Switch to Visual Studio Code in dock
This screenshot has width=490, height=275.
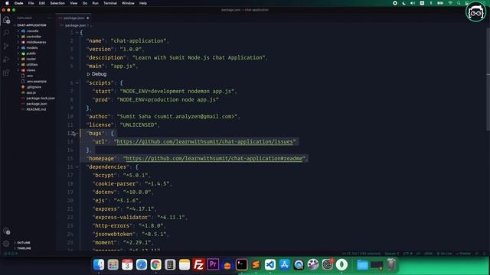point(270,265)
